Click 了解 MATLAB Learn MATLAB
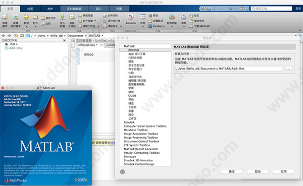Screen dimensions: 303x186 (199, 26)
